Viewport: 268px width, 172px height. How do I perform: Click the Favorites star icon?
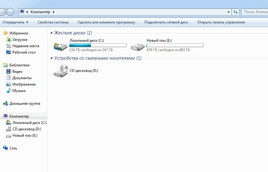pyautogui.click(x=5, y=33)
